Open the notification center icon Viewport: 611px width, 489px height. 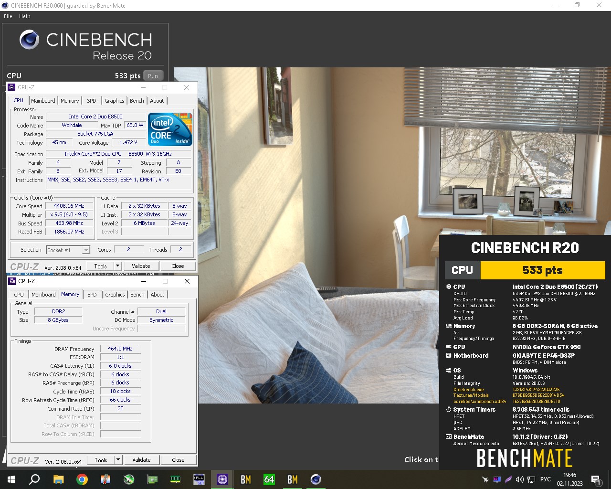(596, 479)
